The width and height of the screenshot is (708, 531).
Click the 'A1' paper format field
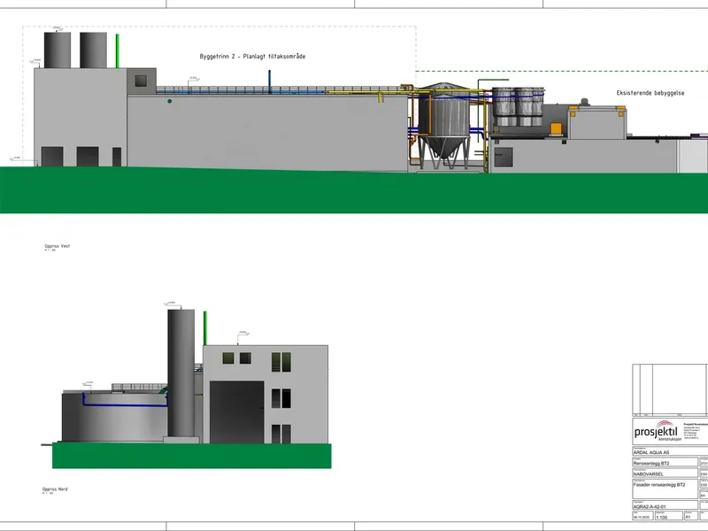pyautogui.click(x=691, y=517)
